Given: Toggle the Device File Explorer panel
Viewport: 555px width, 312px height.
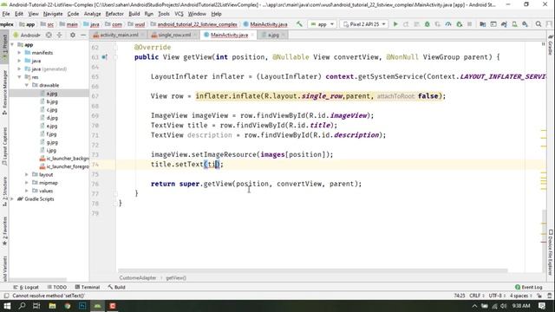Looking at the screenshot, I should 551,252.
